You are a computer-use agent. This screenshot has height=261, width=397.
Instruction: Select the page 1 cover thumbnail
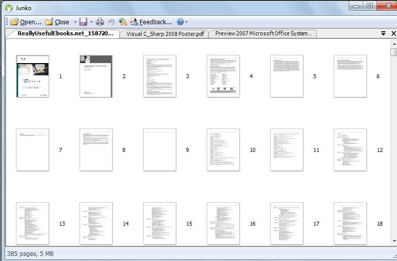[33, 76]
